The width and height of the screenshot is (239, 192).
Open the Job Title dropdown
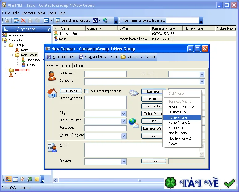click(x=202, y=74)
